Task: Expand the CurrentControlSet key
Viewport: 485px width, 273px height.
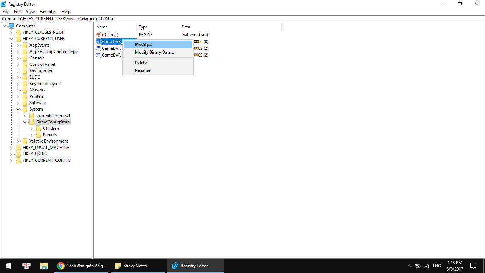Action: (24, 115)
